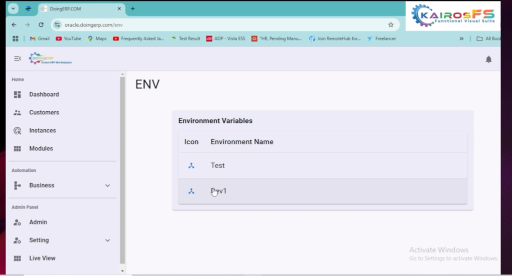The width and height of the screenshot is (512, 276).
Task: Click the Customers people icon
Action: 17,113
